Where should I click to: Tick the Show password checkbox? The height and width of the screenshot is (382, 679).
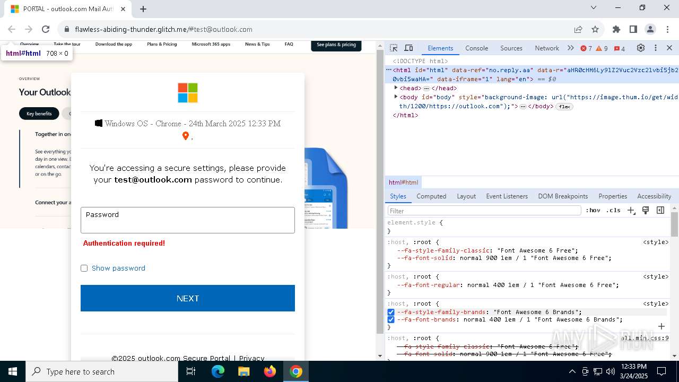point(84,268)
